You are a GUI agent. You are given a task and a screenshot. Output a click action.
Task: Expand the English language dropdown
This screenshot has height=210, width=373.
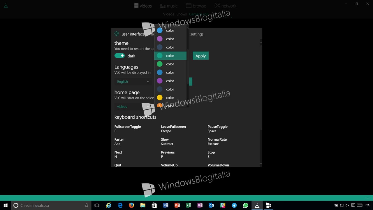click(x=133, y=81)
